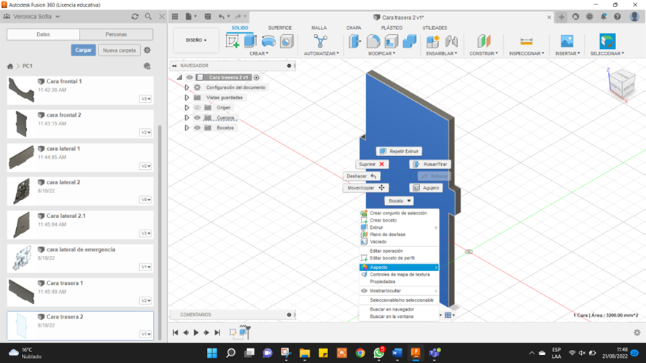Select the Fillet tool icon
The width and height of the screenshot is (646, 363).
[373, 42]
